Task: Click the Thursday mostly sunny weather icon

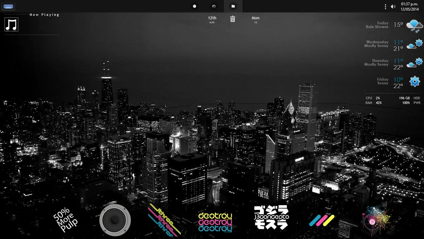Action: coord(415,63)
